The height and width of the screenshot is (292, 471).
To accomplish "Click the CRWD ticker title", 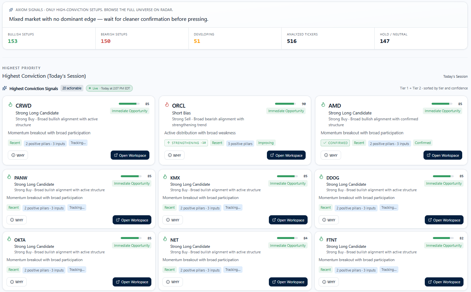I will 23,106.
